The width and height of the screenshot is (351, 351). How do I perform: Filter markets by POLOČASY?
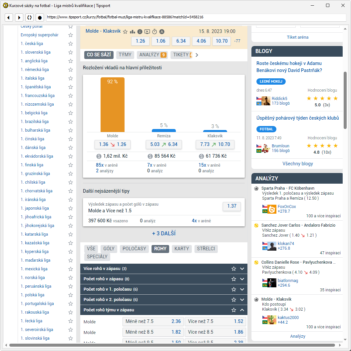[x=134, y=249]
